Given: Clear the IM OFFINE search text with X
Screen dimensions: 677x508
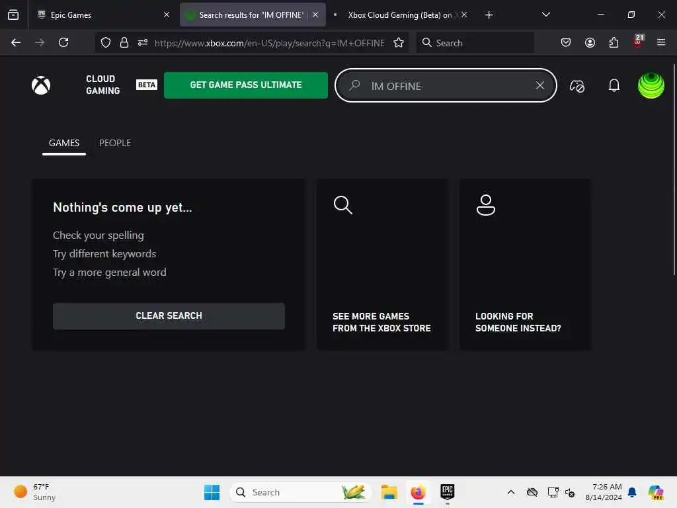Looking at the screenshot, I should [x=539, y=85].
